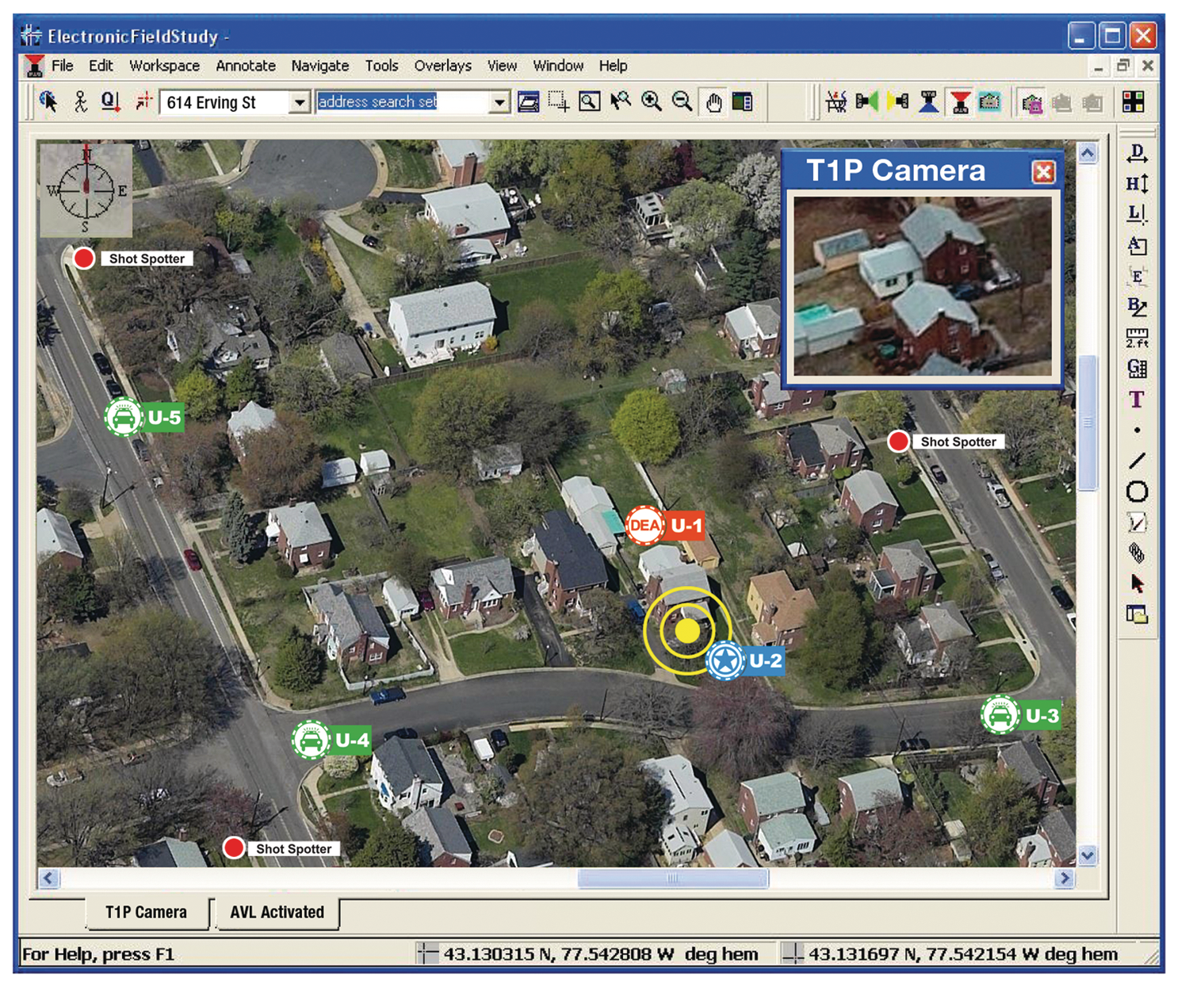Select the line drawing tool
Image resolution: width=1189 pixels, height=991 pixels.
tap(1137, 461)
